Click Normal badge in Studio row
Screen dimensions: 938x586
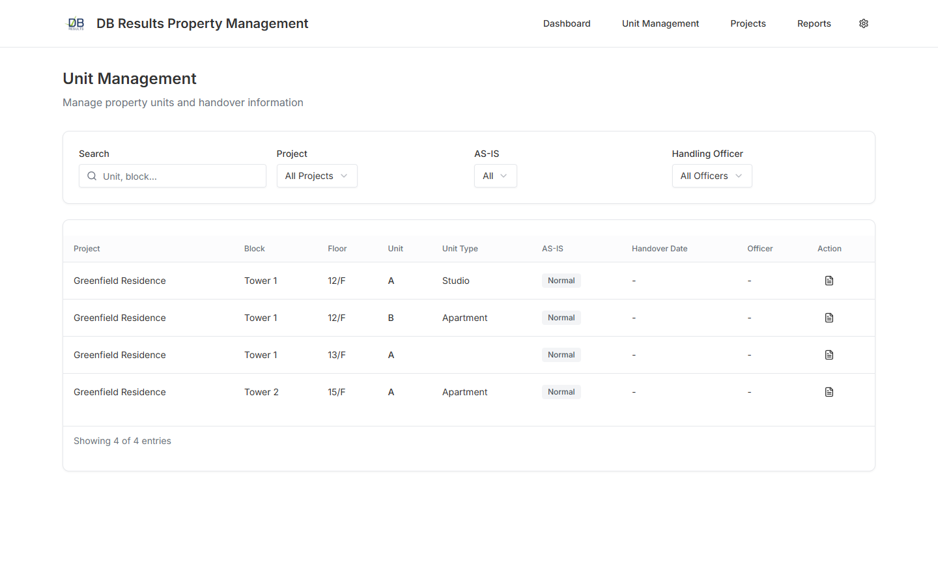561,281
